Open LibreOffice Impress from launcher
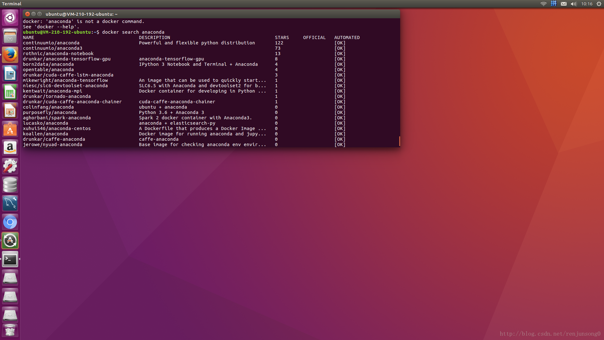 coord(10,111)
